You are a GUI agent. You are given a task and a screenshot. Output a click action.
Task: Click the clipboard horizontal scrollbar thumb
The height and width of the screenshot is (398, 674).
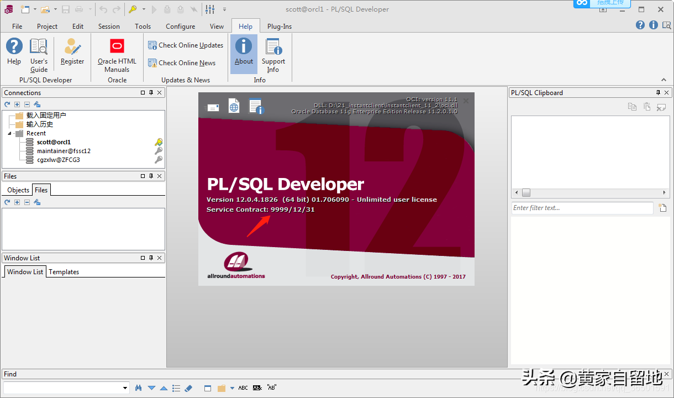point(526,193)
